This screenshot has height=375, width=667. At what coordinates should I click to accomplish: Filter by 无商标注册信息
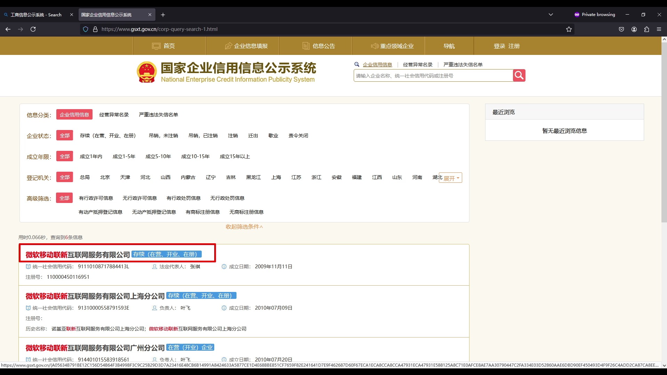247,212
